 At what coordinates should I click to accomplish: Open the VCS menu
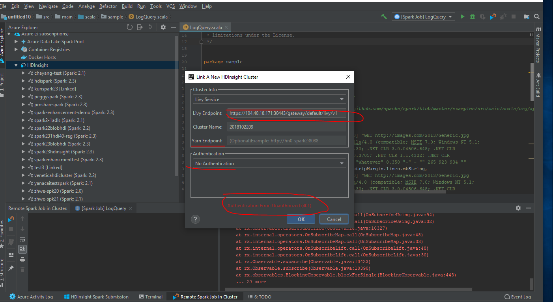coord(170,6)
